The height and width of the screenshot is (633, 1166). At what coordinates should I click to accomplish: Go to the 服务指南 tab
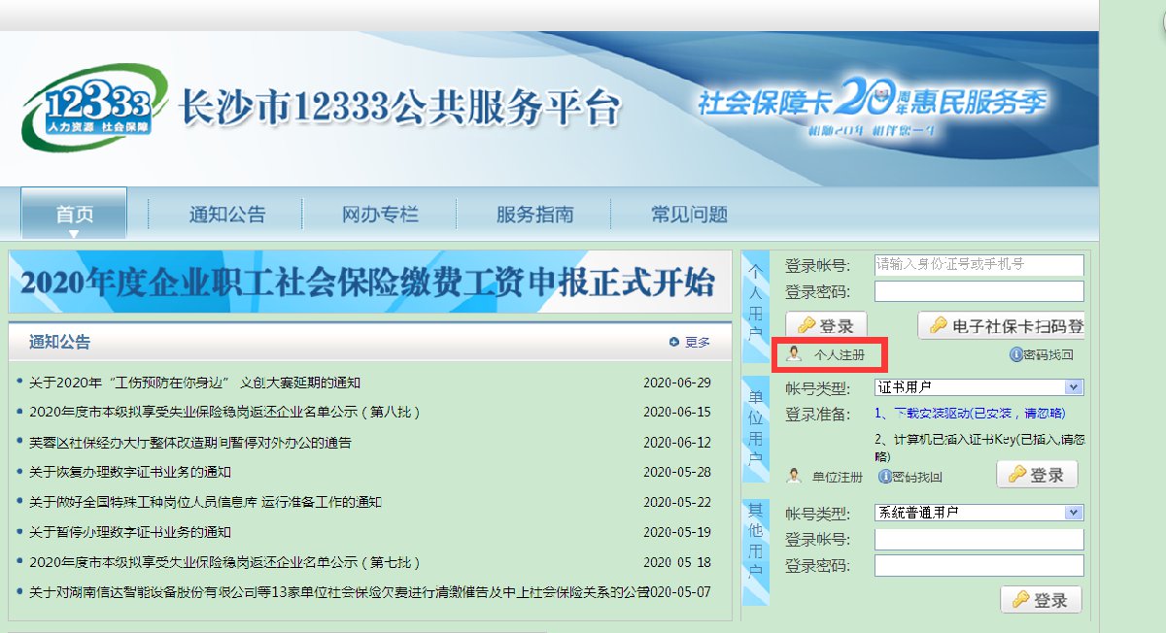click(534, 215)
